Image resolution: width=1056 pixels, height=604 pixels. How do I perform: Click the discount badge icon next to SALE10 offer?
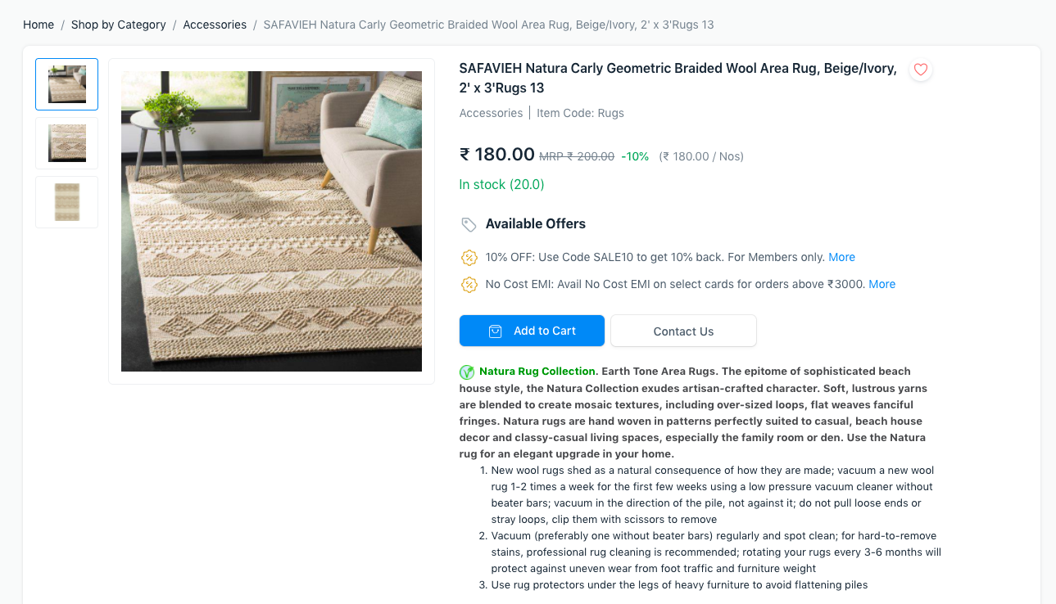469,257
